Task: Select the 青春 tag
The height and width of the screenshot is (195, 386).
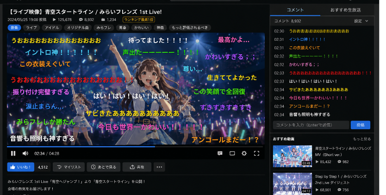Action: point(123,28)
